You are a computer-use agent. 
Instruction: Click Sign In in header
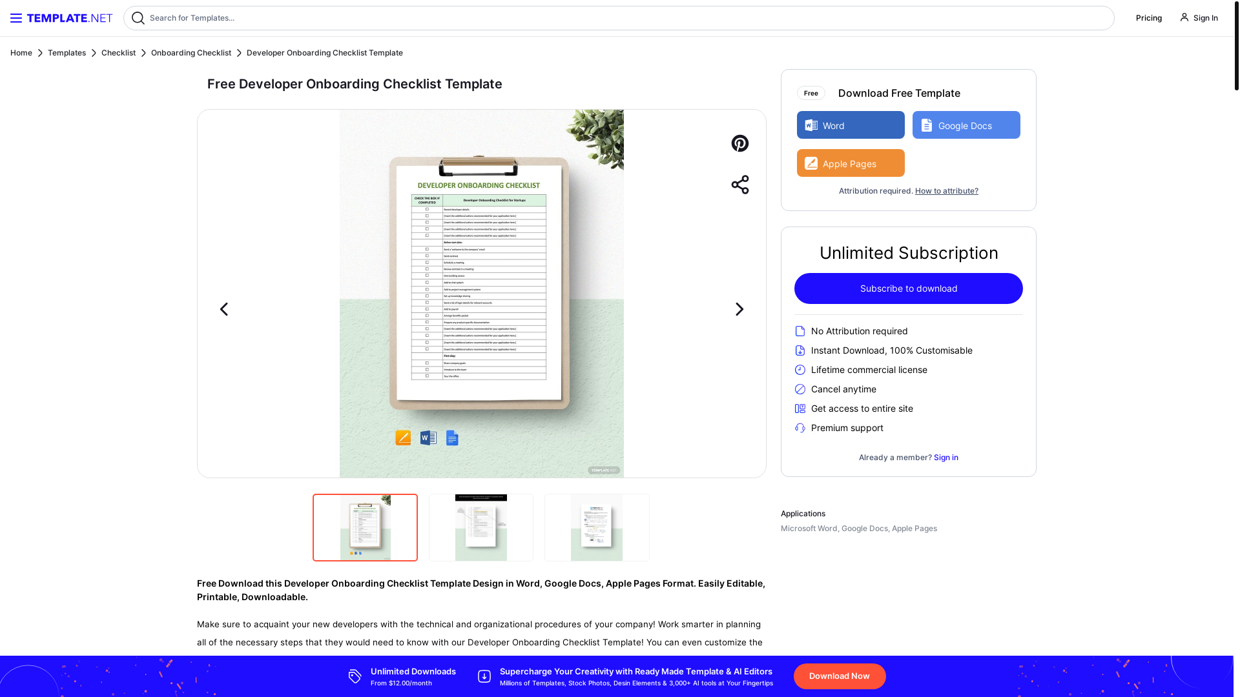[1206, 18]
